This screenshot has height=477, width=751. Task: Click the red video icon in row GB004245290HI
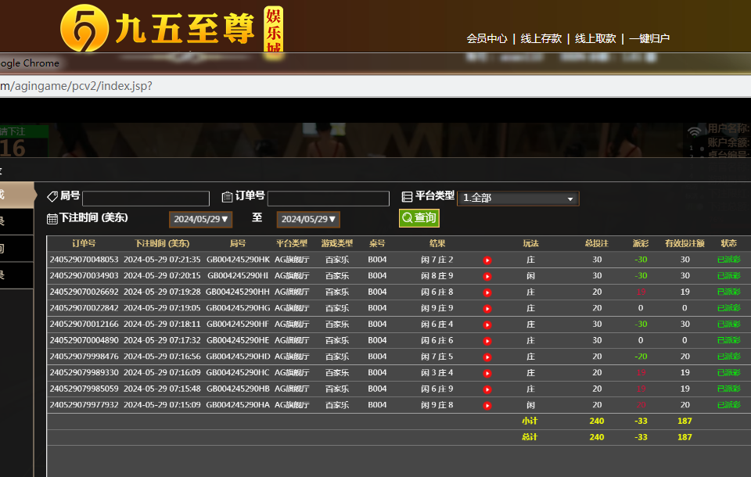click(487, 276)
